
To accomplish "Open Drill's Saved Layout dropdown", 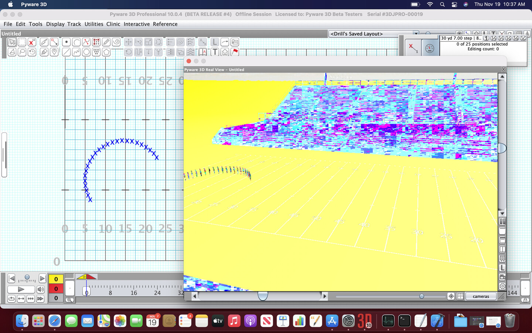I will [x=374, y=34].
